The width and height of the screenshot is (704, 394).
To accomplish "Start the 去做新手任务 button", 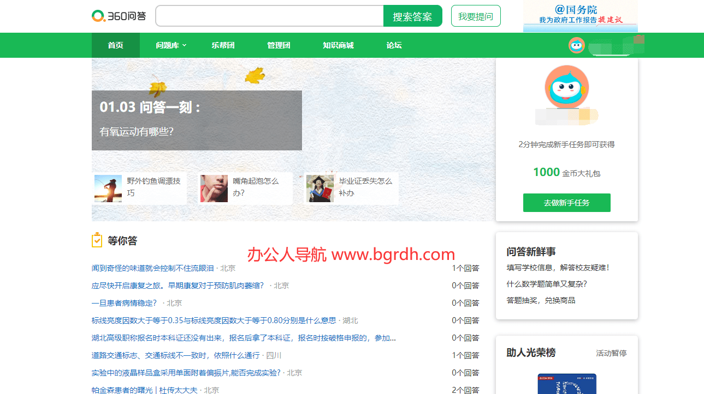I will point(566,203).
